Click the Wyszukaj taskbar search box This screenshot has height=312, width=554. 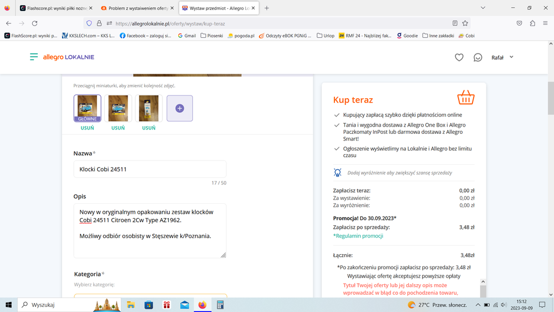(x=69, y=305)
